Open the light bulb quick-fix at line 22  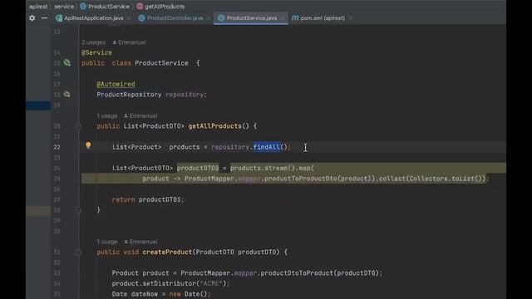88,145
